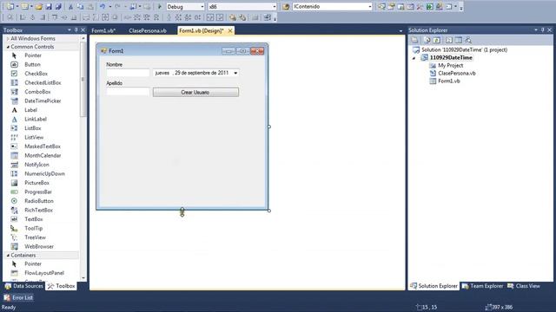Click the Crear Usuario button on Form1
The height and width of the screenshot is (312, 556).
(x=195, y=93)
